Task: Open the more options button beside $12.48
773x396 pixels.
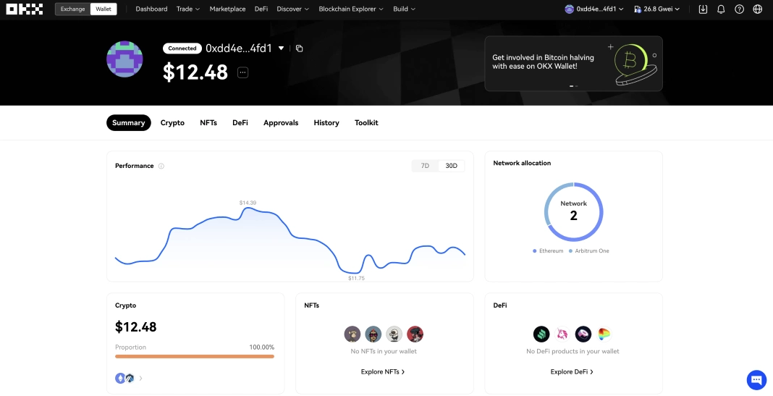Action: tap(242, 72)
